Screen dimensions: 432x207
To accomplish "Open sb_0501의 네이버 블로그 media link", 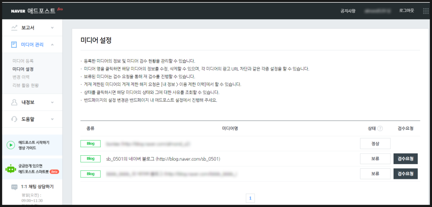I will [x=163, y=159].
